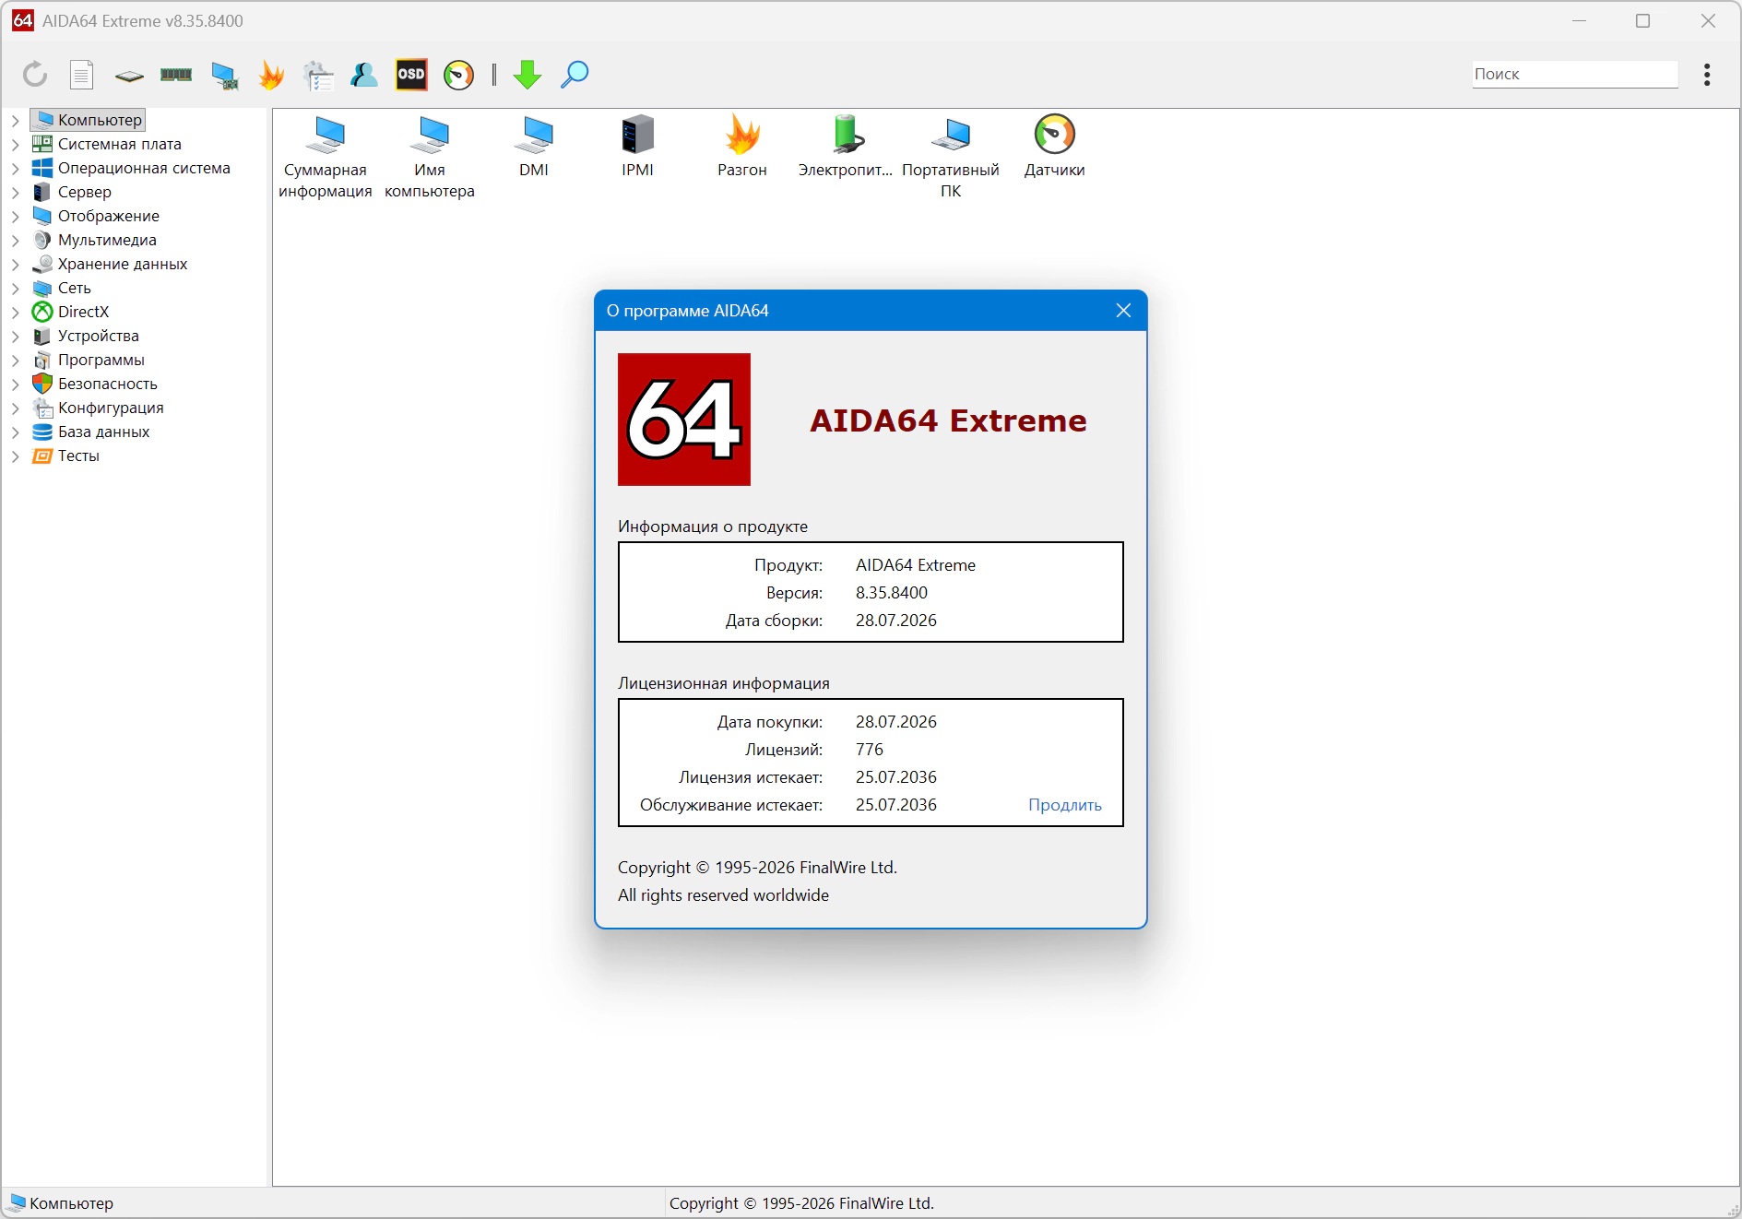Expand the Мультимедиа tree node
The height and width of the screenshot is (1219, 1742).
click(x=16, y=240)
